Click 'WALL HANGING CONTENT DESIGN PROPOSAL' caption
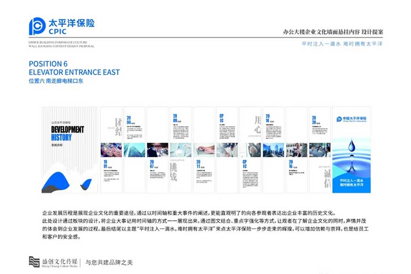This screenshot has height=274, width=411. point(61,46)
